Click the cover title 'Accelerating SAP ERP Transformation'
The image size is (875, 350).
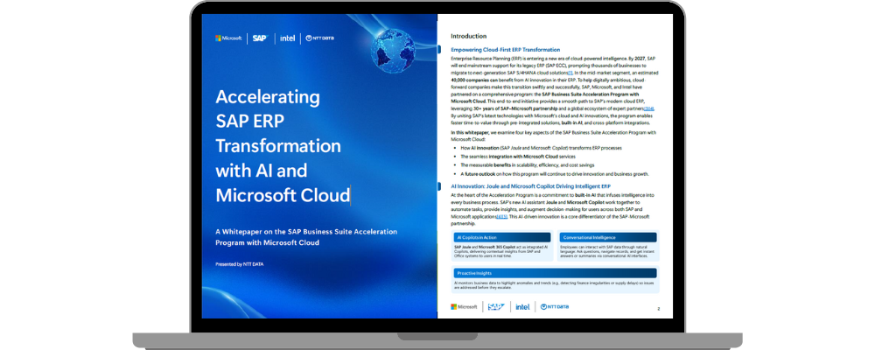pyautogui.click(x=278, y=121)
